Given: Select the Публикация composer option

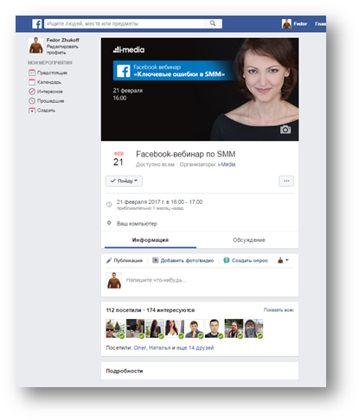Looking at the screenshot, I should (128, 260).
